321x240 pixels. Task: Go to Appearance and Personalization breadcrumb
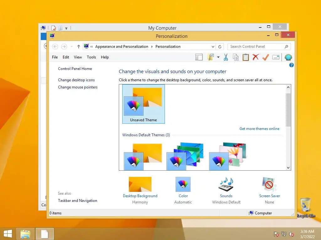pos(122,47)
